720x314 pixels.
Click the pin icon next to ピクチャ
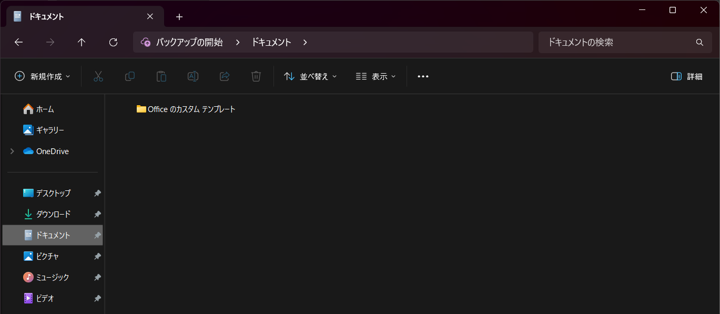97,256
